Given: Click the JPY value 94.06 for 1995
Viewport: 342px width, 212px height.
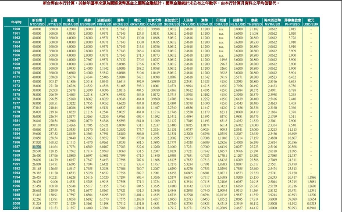Looking at the screenshot, I should pyautogui.click(x=54, y=182).
